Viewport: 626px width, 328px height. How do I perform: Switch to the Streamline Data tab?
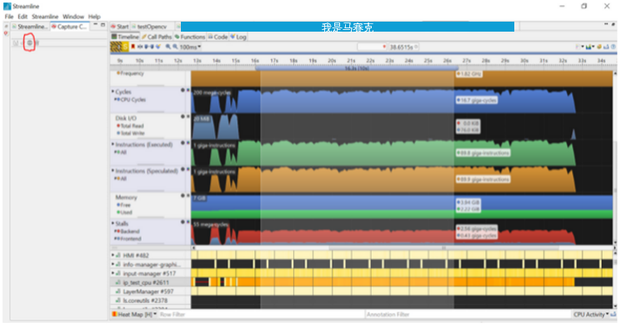click(x=29, y=27)
